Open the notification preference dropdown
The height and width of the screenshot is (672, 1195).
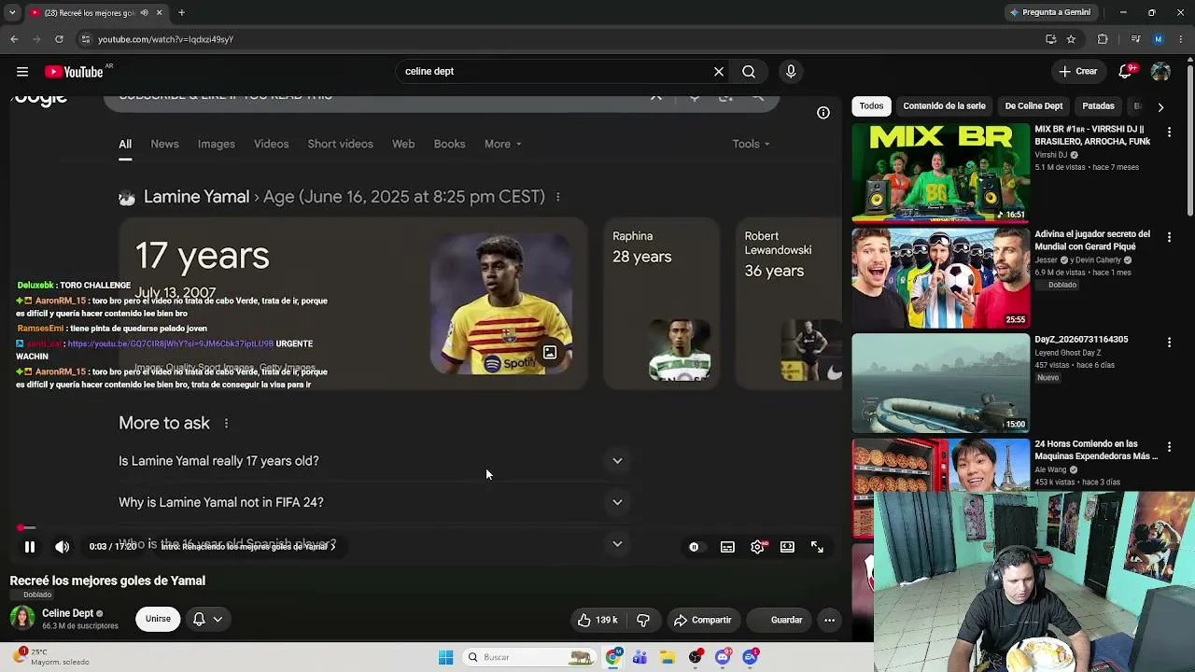click(207, 619)
